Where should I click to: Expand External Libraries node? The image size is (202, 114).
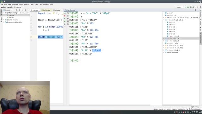pos(4,20)
